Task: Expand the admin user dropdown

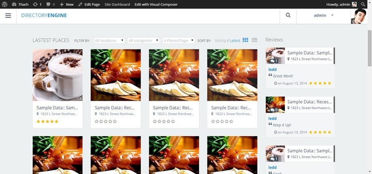Action: pos(323,15)
